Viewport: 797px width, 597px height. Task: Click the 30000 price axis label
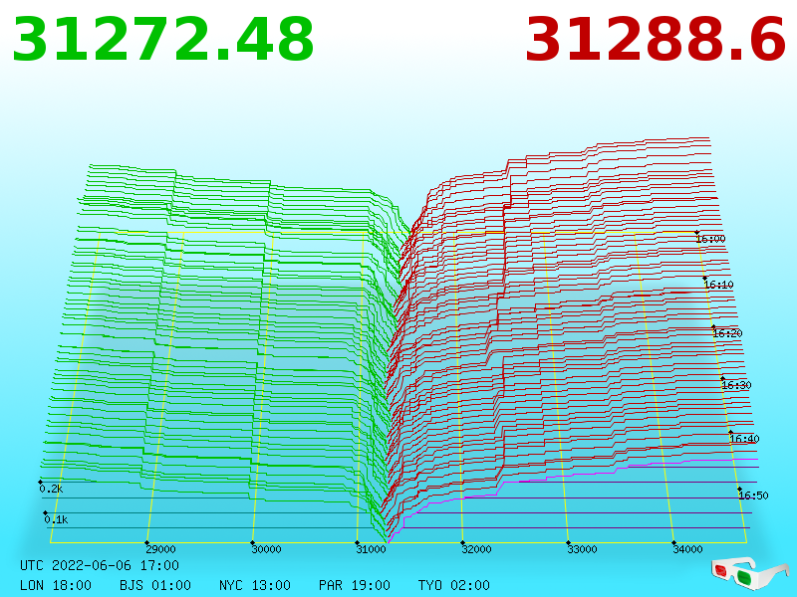(x=266, y=549)
